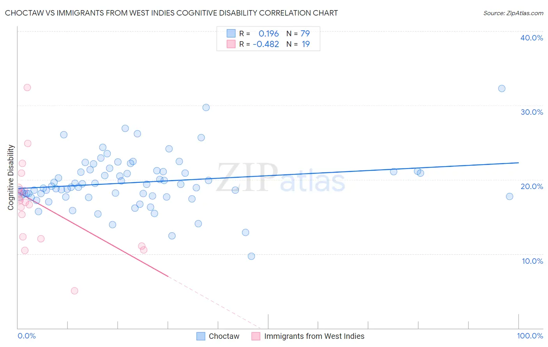Click the highest pink data point near 32%

(x=27, y=88)
